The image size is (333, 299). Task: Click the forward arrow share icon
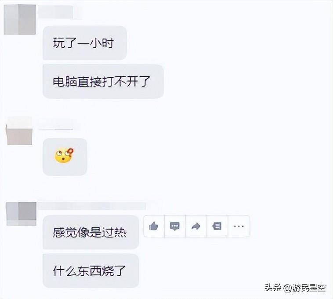tap(196, 226)
